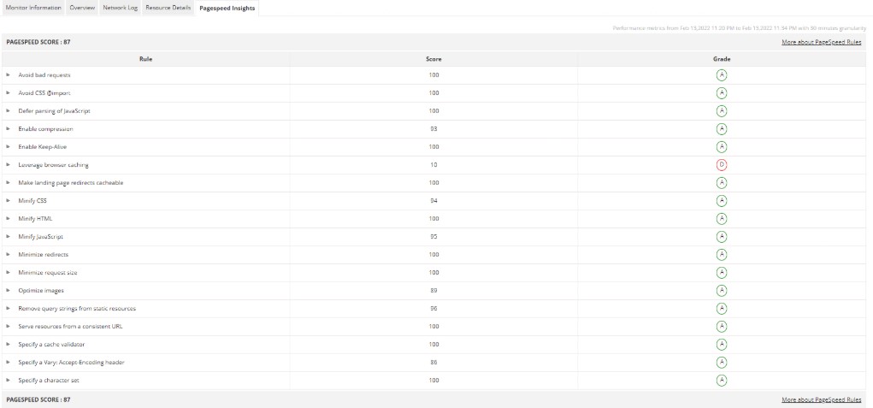This screenshot has height=408, width=873.
Task: Click the Score column header
Action: 434,58
